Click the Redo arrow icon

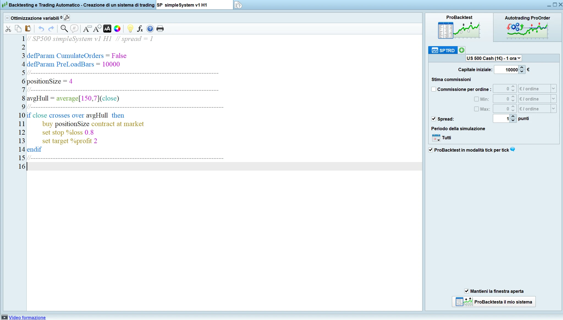51,29
